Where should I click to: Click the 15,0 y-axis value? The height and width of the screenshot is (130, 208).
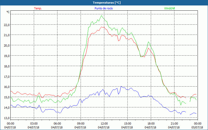[x=7, y=97]
